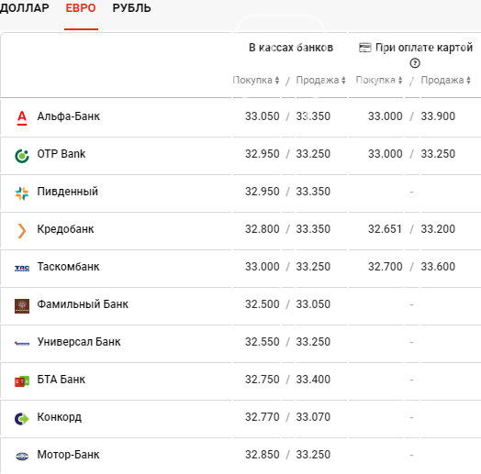The image size is (481, 474).
Task: Sort by card payment Покупка column
Action: pyautogui.click(x=378, y=81)
